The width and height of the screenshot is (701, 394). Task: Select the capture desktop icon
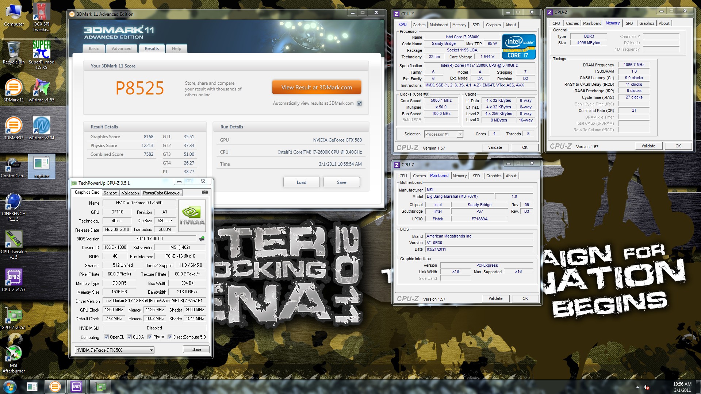click(x=42, y=167)
